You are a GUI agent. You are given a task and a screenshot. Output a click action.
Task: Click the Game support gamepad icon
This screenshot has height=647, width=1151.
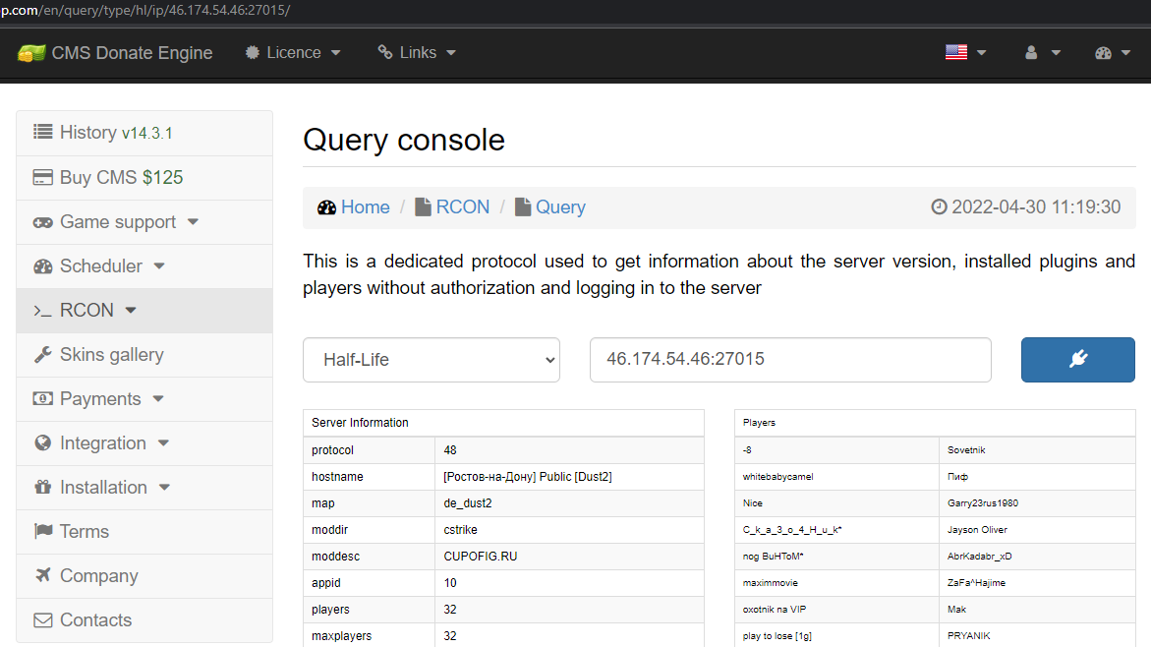(42, 221)
